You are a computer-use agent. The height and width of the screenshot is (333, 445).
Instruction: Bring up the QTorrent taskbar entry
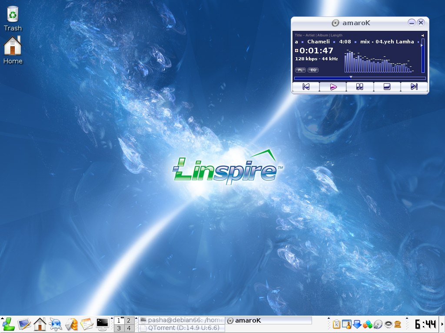point(182,328)
